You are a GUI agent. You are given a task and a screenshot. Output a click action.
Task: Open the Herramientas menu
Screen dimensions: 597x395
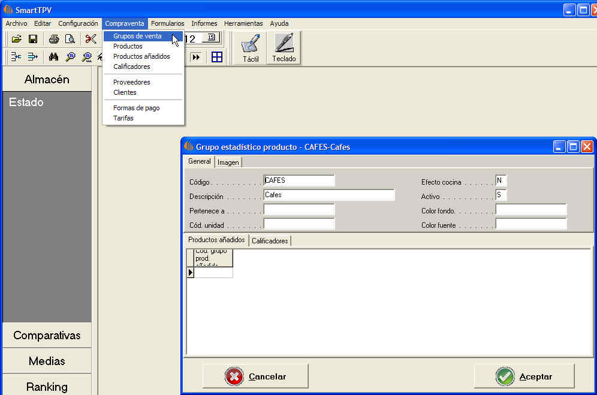point(243,23)
